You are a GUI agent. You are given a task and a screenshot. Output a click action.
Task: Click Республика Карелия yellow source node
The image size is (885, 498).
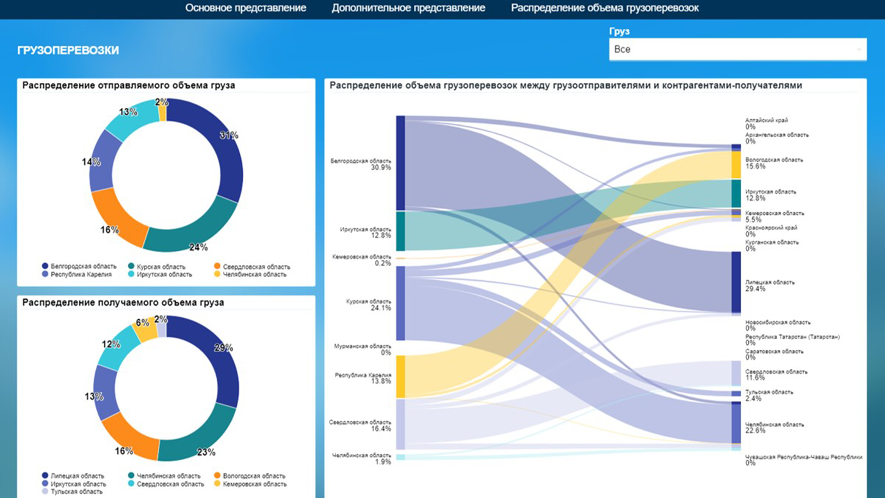[400, 377]
